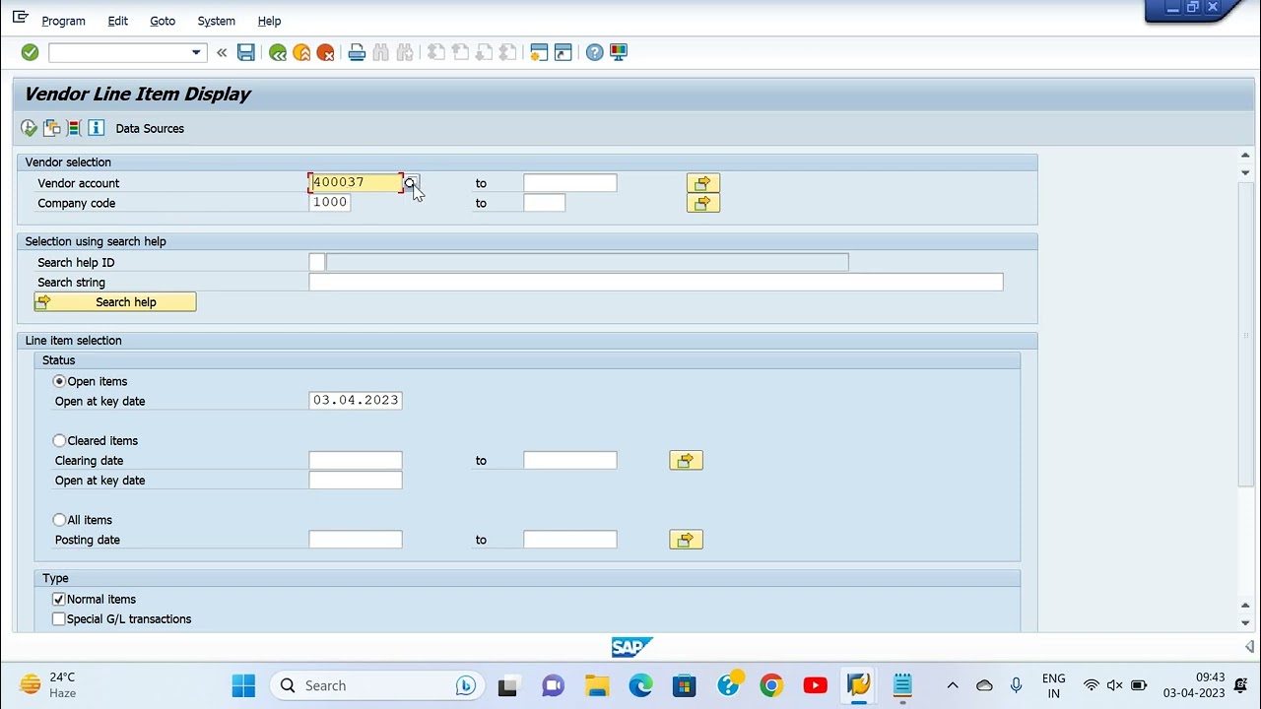Viewport: 1261px width, 709px height.
Task: Click the green Enter checkmark icon
Action: [30, 52]
